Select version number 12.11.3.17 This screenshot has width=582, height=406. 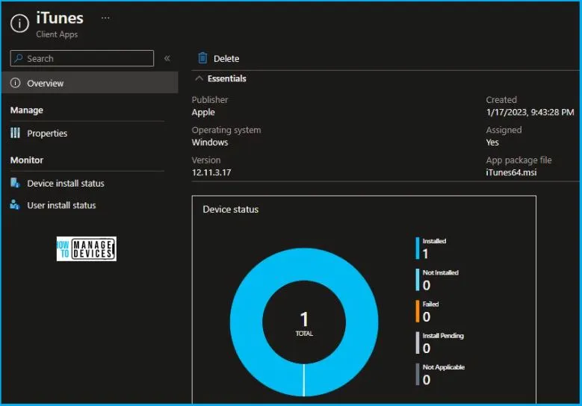[x=211, y=172]
